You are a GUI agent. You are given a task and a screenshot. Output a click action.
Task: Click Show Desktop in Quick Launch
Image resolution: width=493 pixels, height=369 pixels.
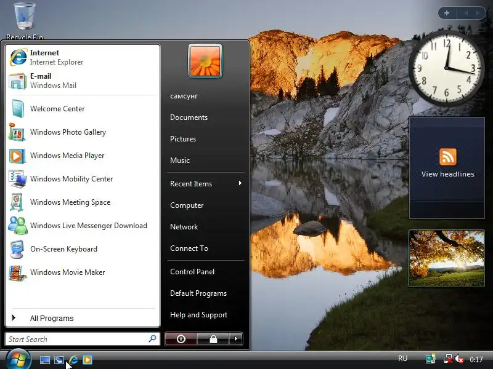click(44, 360)
